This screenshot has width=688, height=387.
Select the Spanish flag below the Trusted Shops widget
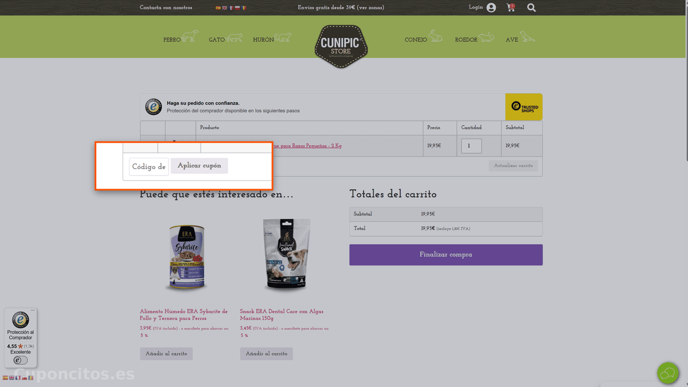(x=5, y=378)
